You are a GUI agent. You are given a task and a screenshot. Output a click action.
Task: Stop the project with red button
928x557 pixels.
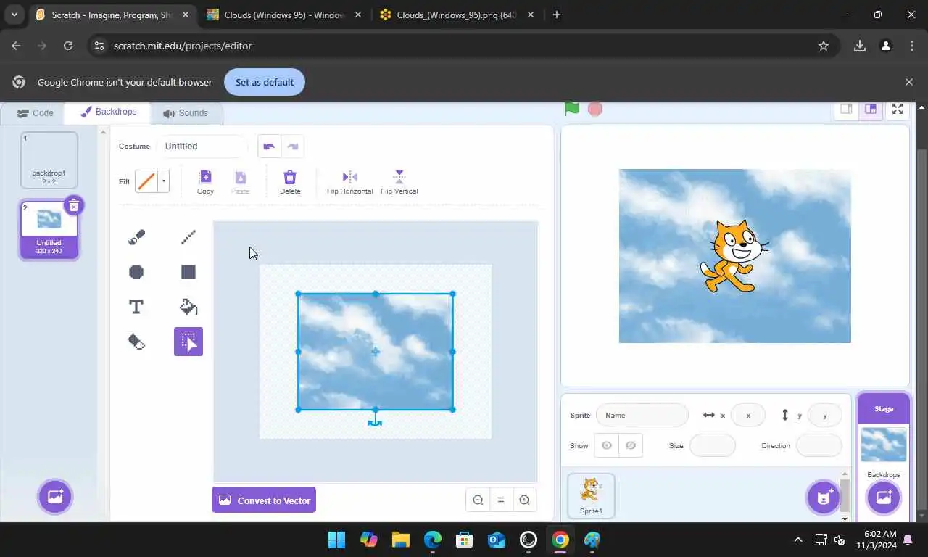click(x=595, y=109)
